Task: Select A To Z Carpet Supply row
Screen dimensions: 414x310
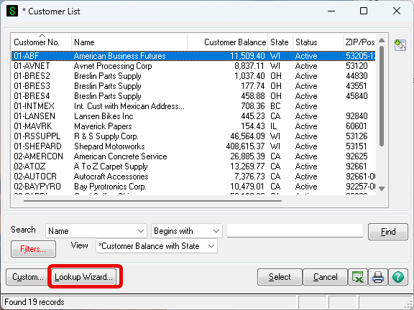Action: (193, 166)
